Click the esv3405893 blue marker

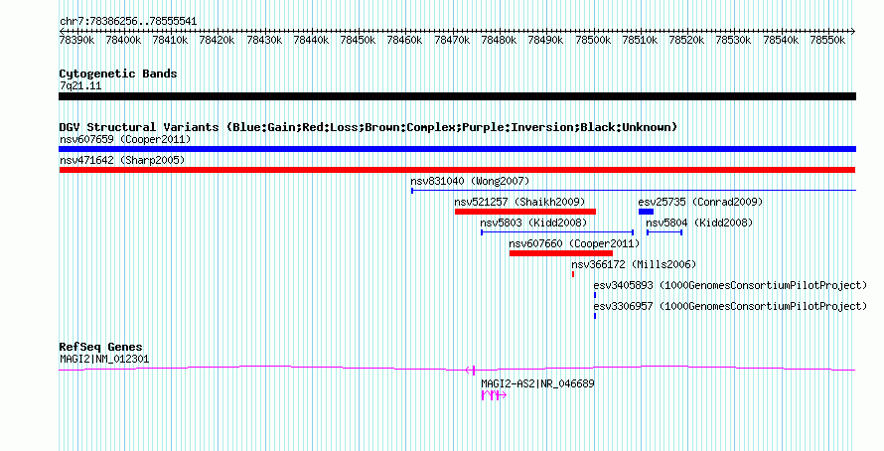point(595,295)
